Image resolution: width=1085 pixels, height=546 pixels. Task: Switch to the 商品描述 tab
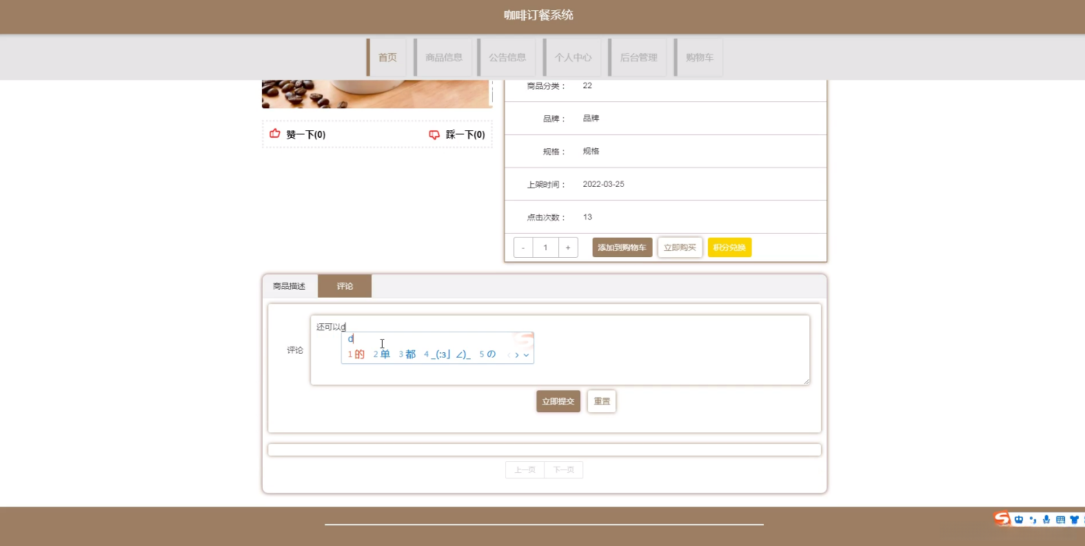290,286
